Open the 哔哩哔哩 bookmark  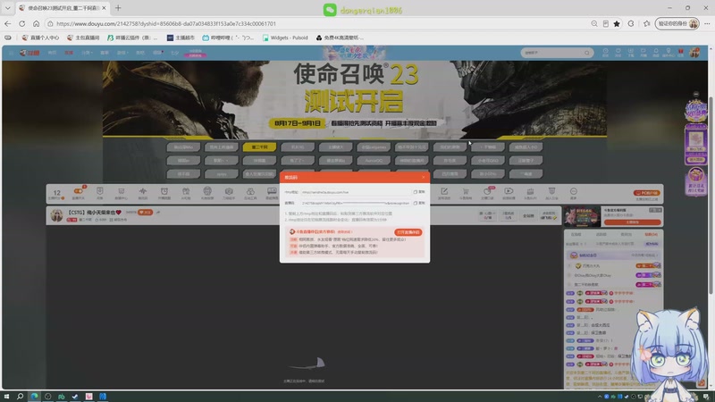228,38
